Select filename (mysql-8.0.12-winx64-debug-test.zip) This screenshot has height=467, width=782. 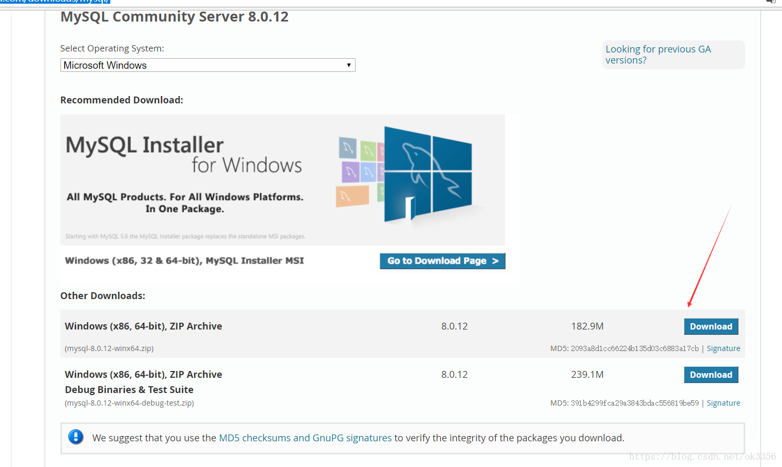point(129,403)
